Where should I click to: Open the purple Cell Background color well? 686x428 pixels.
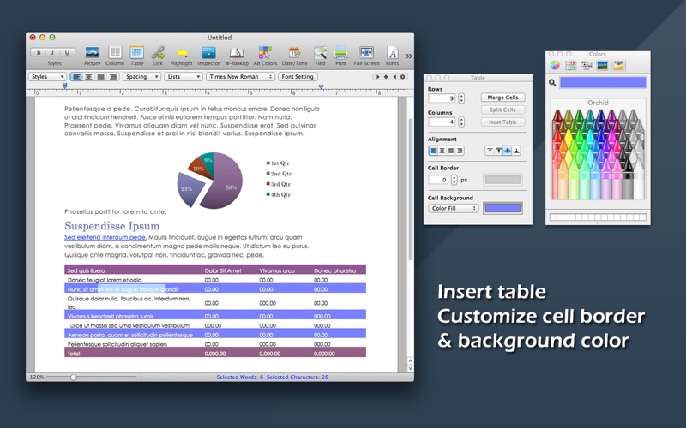coord(502,208)
